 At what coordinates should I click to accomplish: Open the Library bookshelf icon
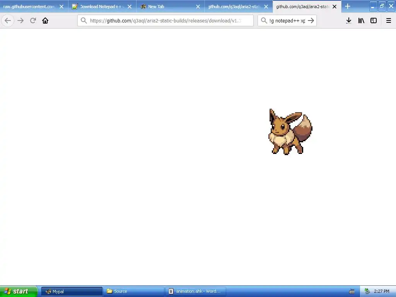361,20
